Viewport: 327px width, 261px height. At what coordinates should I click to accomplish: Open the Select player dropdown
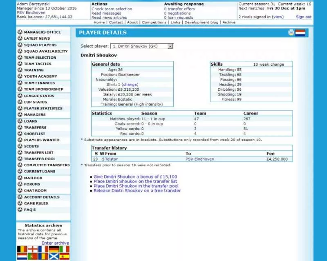pyautogui.click(x=142, y=46)
